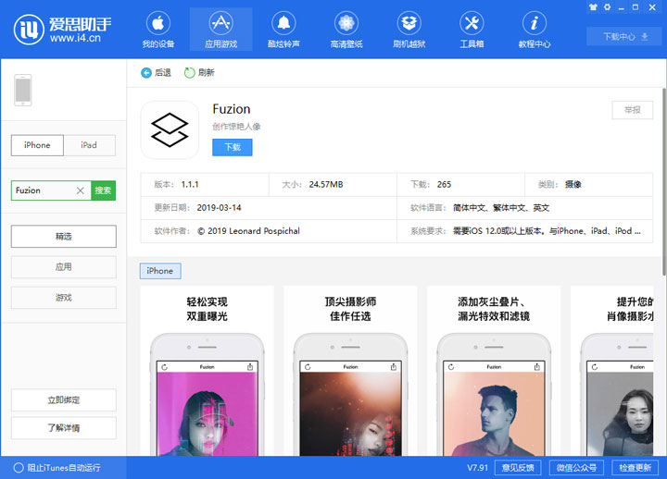Click the download count 265
Screen dimensions: 667x479
click(444, 185)
